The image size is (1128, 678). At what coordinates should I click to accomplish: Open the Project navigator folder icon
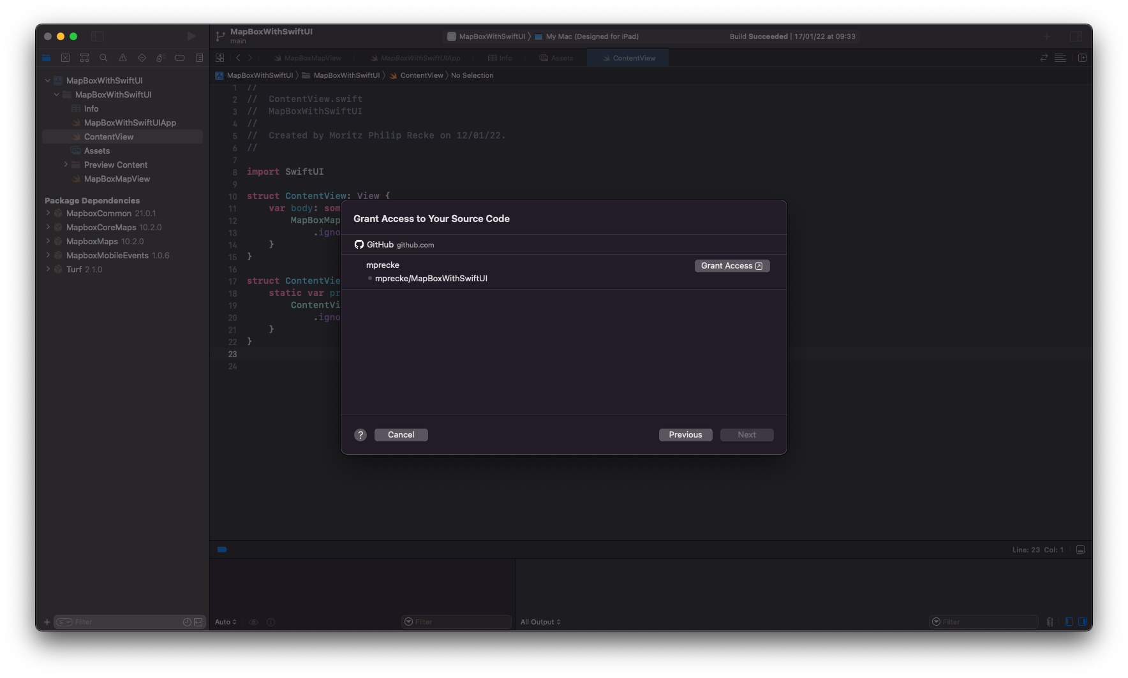tap(46, 58)
